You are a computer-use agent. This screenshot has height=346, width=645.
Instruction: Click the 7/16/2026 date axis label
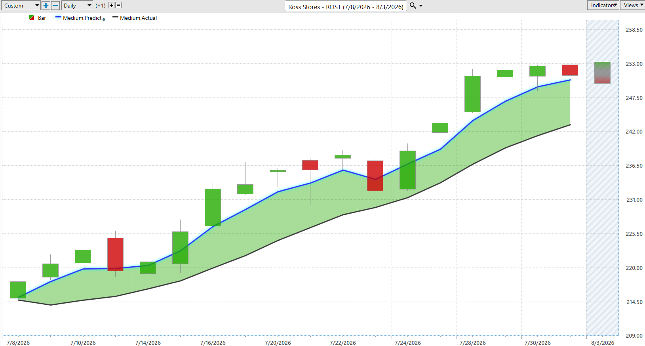(x=213, y=343)
